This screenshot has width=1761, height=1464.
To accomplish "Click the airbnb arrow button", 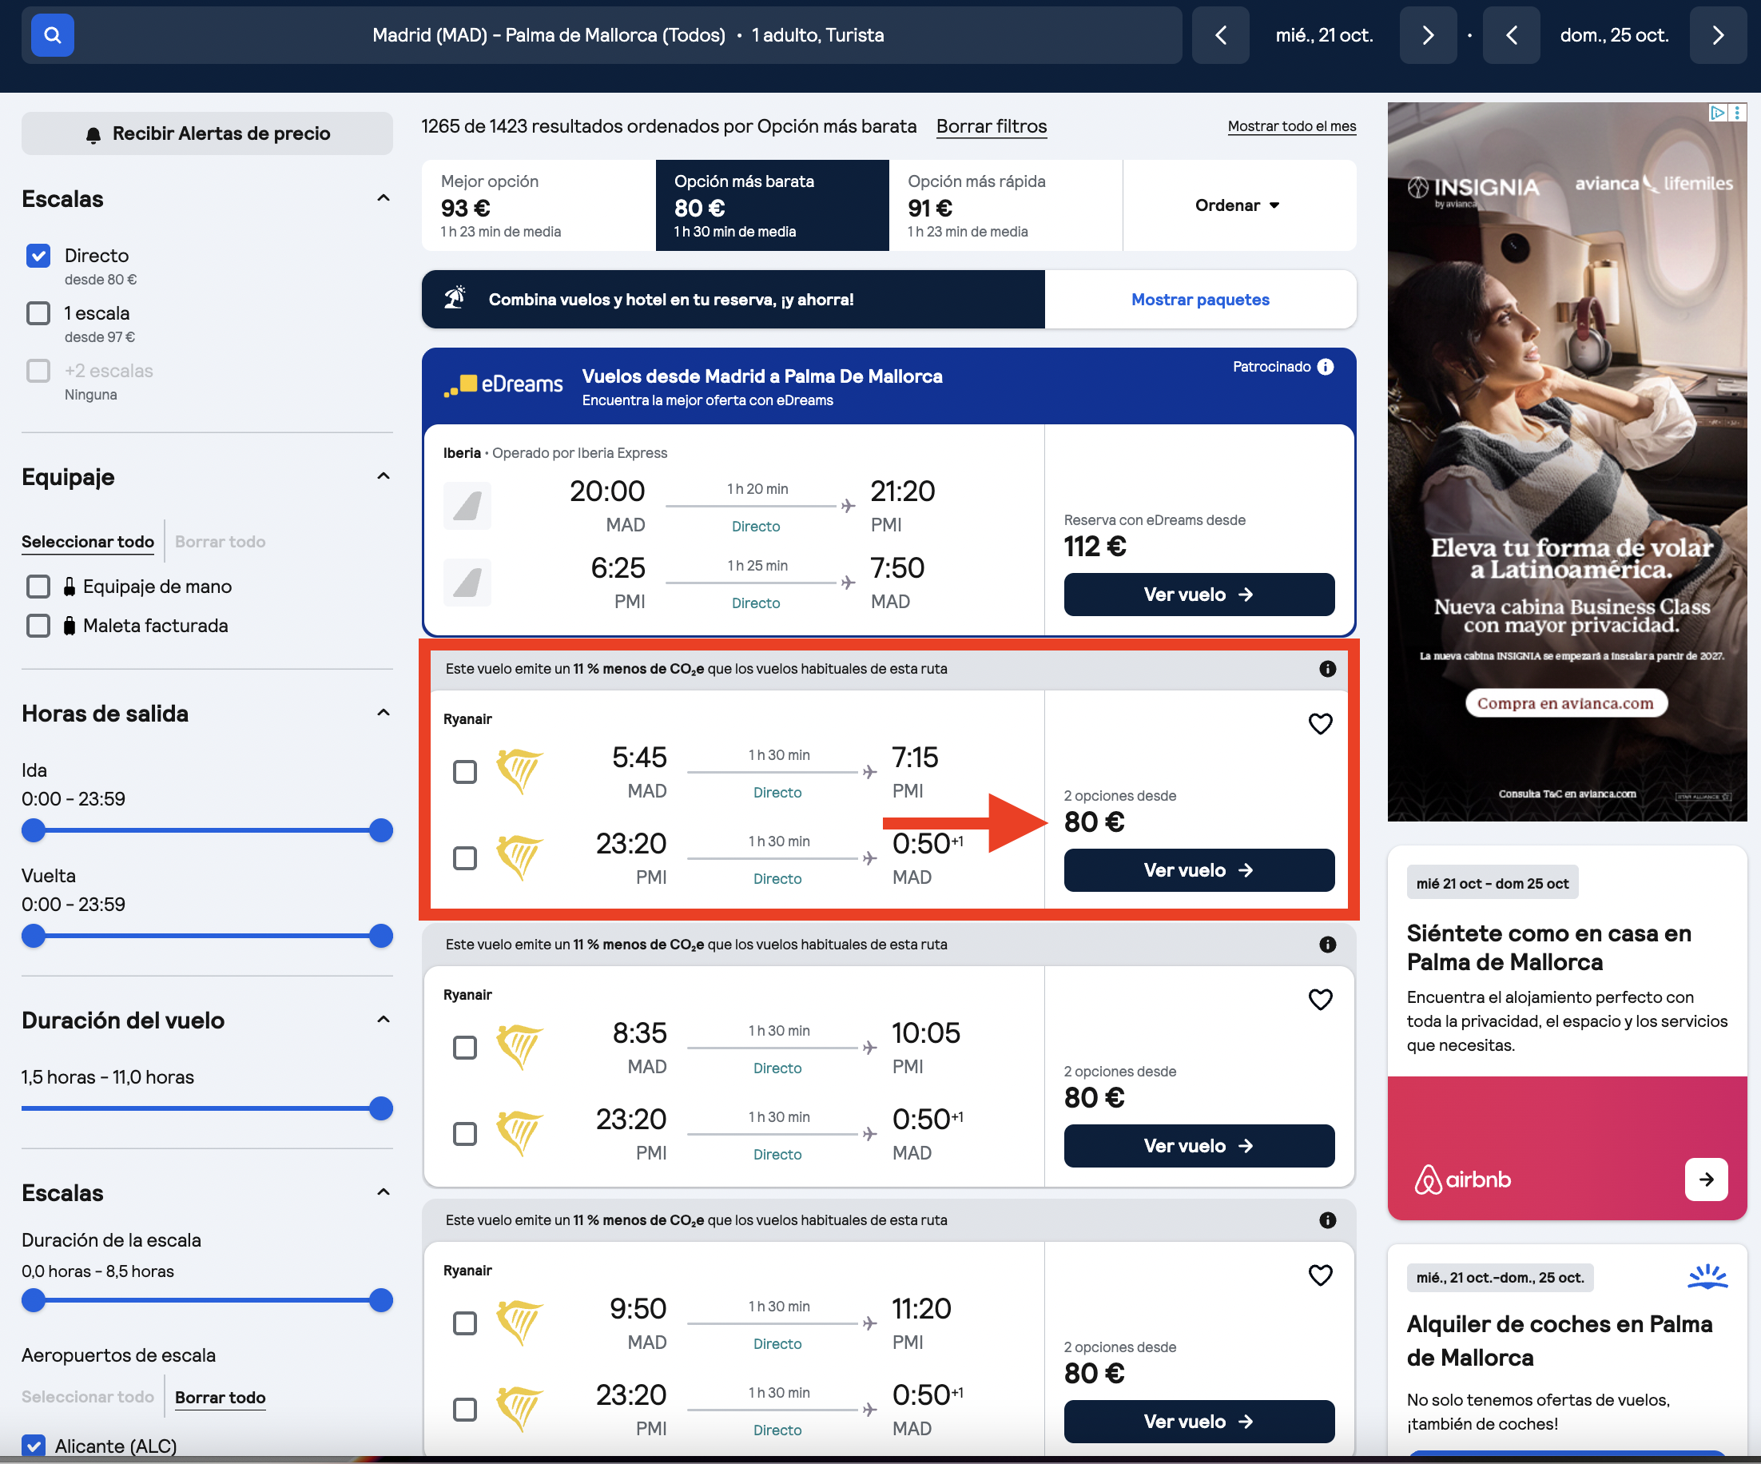I will click(x=1706, y=1180).
